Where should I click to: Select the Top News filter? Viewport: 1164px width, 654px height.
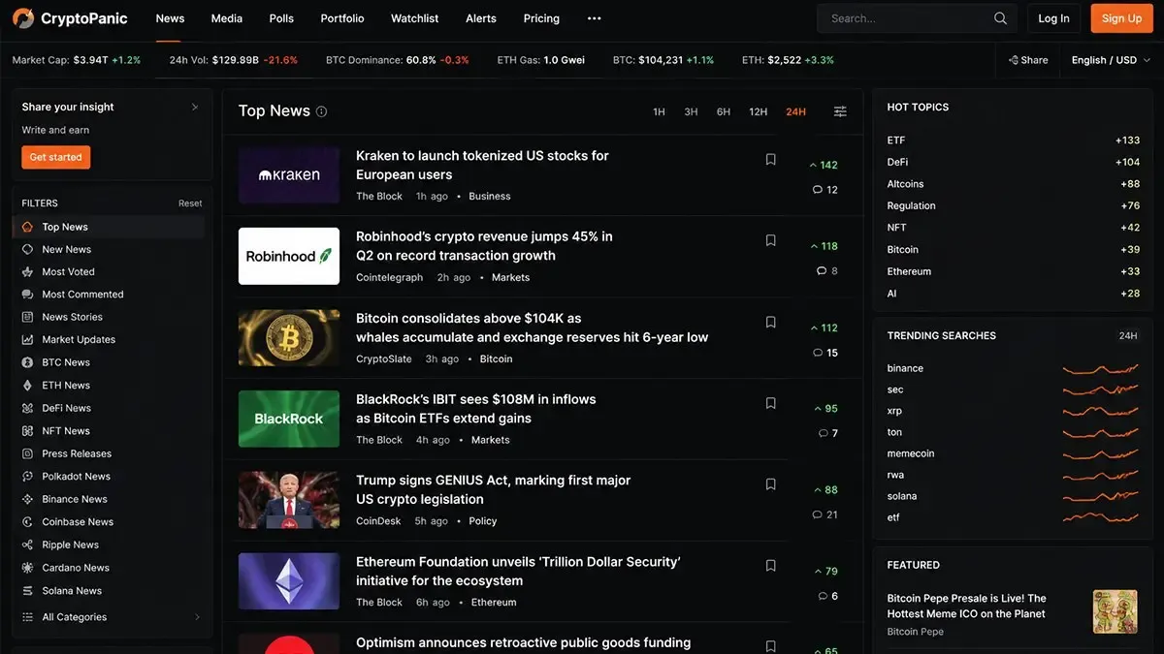[109, 227]
